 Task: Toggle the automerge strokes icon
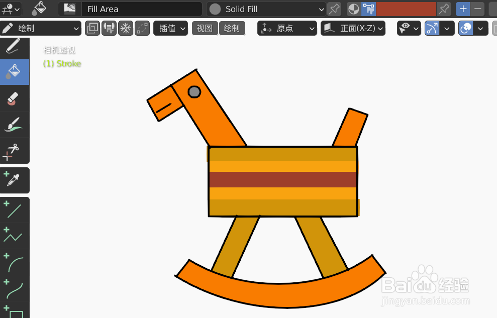tap(142, 29)
